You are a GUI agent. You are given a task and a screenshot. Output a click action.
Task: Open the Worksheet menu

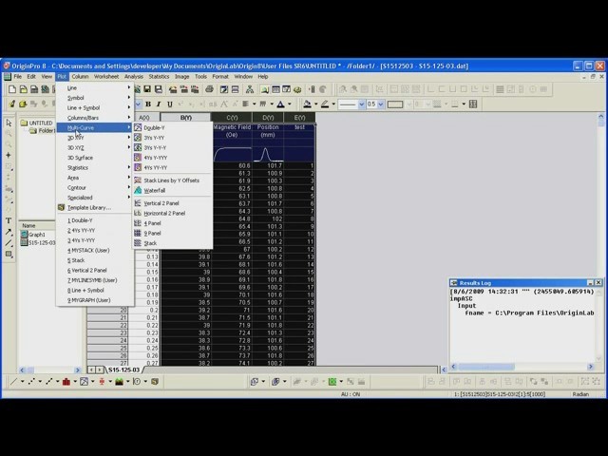[x=106, y=77]
